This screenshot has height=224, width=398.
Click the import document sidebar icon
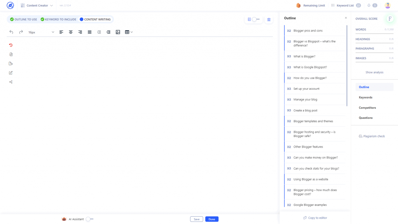pyautogui.click(x=10, y=54)
